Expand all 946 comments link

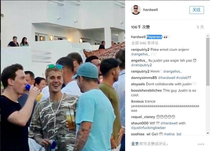pos(145,43)
